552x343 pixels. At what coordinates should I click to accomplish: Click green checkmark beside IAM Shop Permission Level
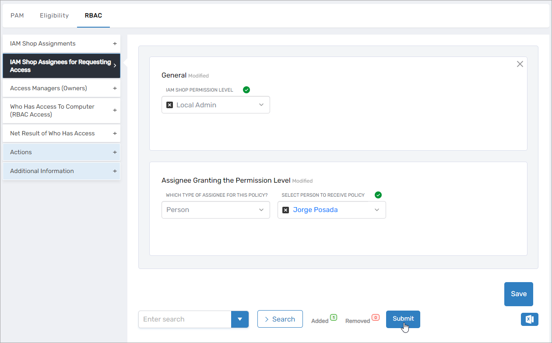[x=246, y=90]
